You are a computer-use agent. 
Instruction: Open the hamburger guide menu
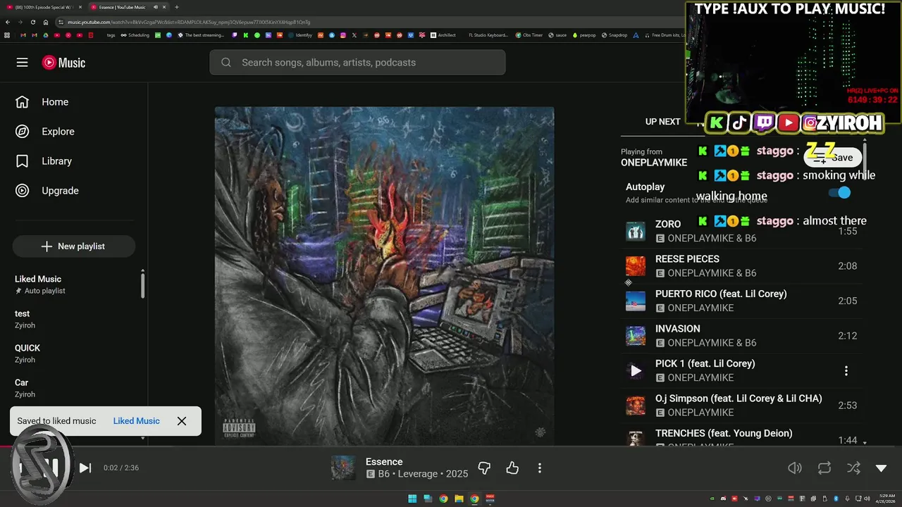tap(22, 63)
